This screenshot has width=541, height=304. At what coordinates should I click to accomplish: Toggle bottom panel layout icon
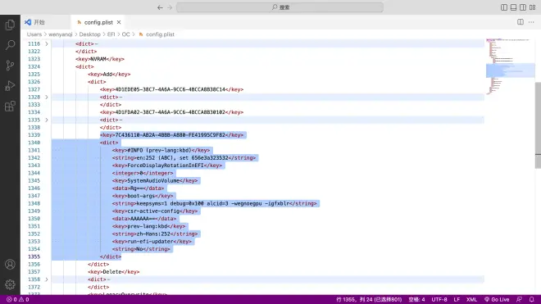point(513,7)
